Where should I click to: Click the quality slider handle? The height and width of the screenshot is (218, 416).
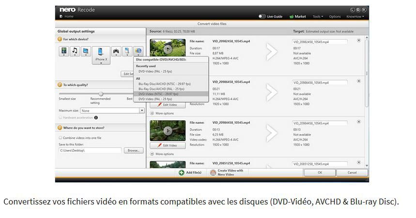pyautogui.click(x=101, y=94)
